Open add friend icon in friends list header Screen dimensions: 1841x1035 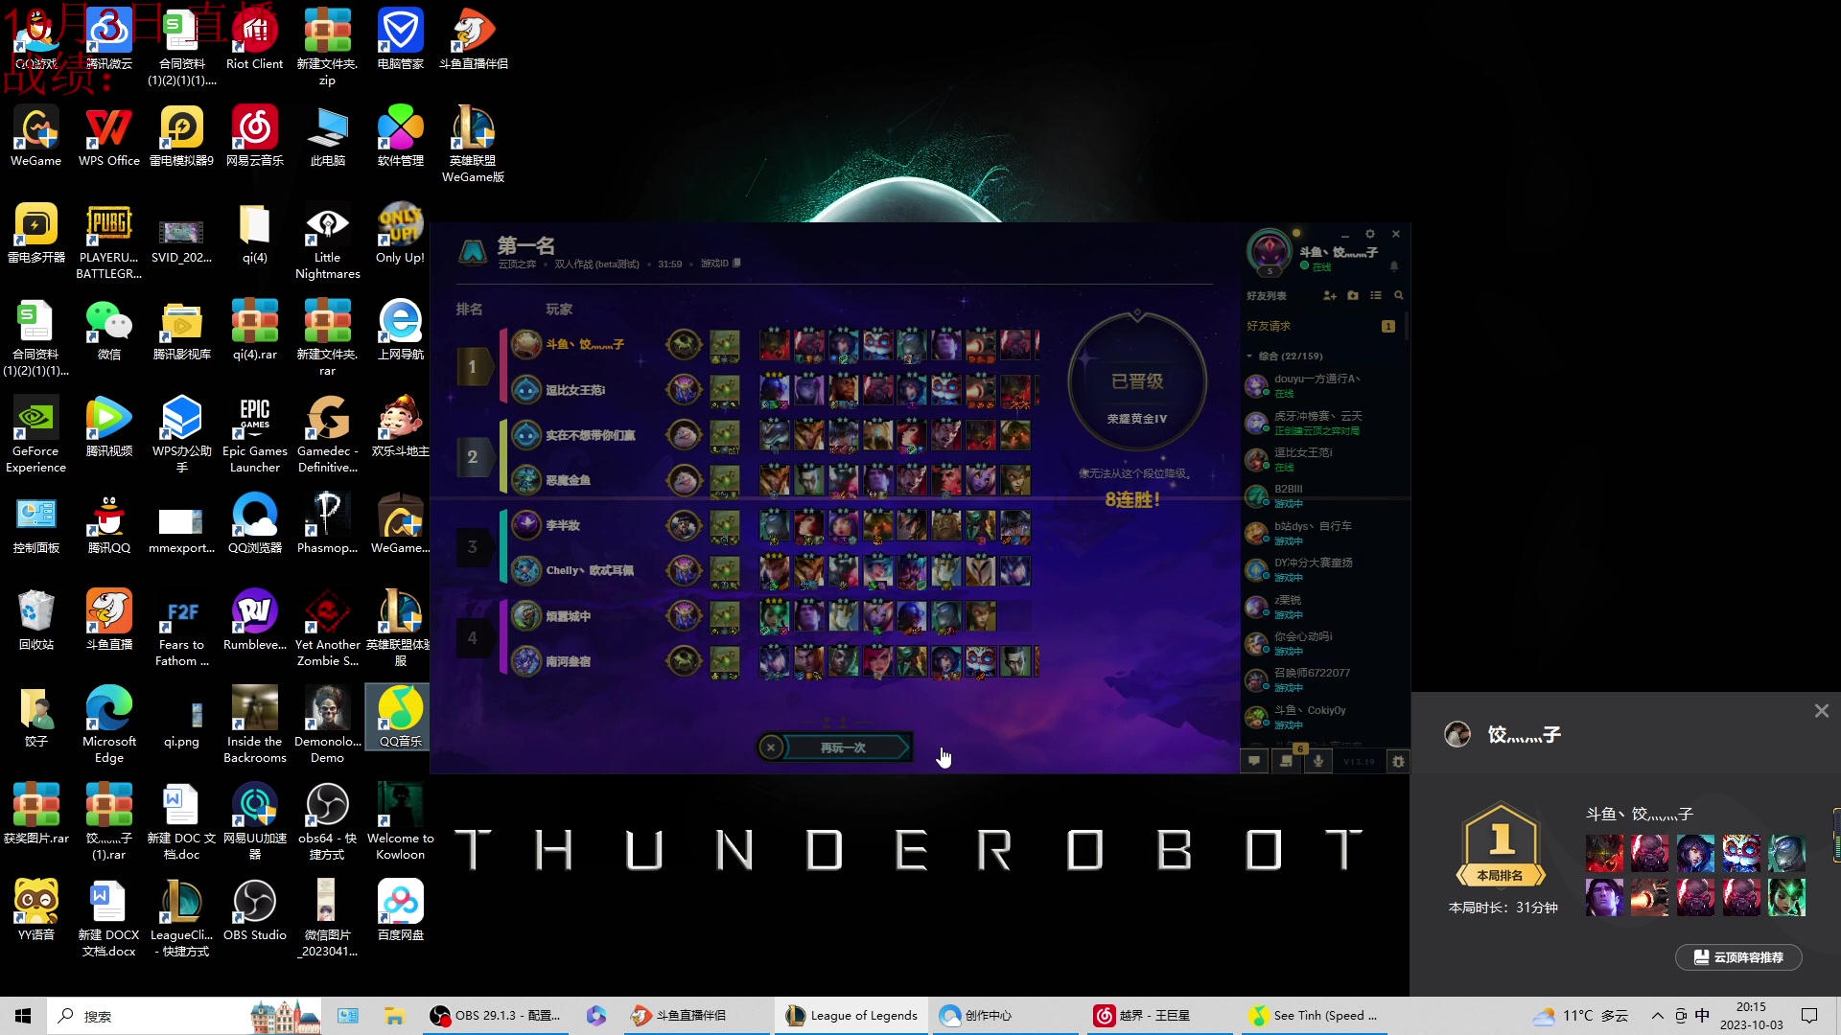click(1330, 295)
